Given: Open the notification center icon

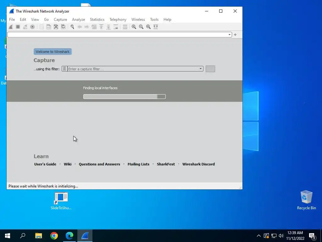Looking at the screenshot, I should pyautogui.click(x=312, y=236).
